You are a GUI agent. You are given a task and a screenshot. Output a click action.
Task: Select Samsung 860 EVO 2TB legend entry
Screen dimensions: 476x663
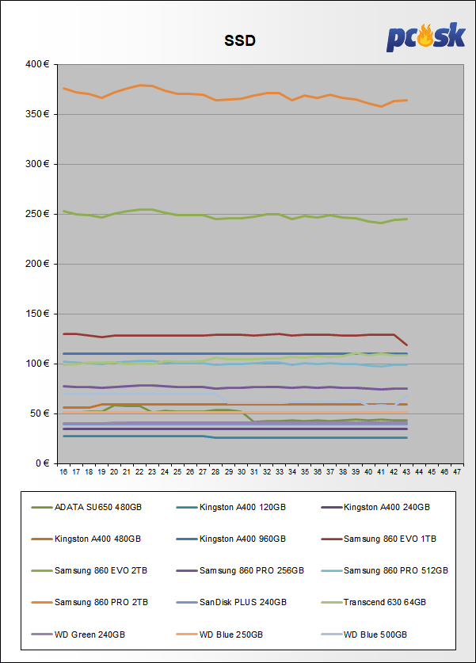point(89,570)
